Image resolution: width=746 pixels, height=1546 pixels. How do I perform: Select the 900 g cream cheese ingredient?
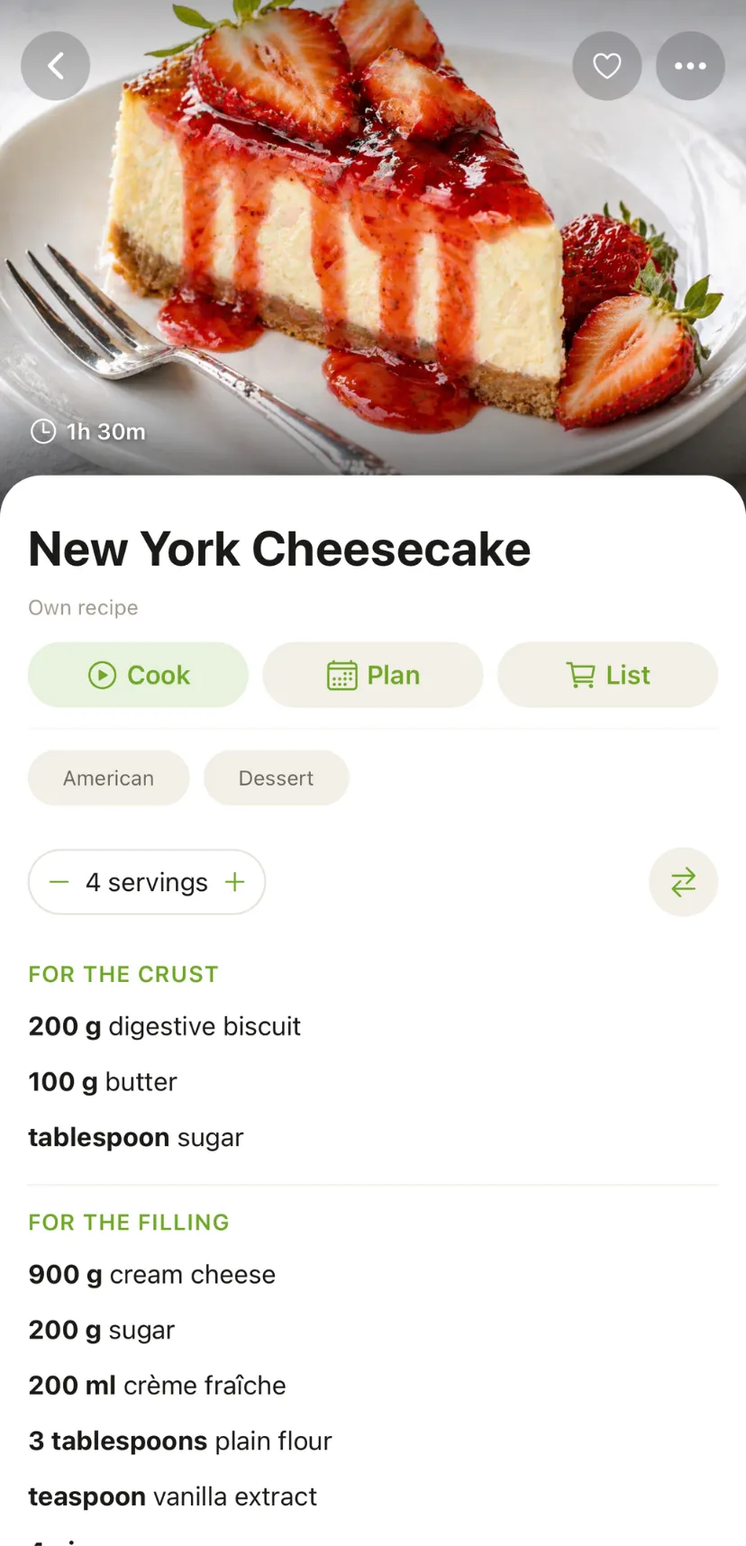152,1274
